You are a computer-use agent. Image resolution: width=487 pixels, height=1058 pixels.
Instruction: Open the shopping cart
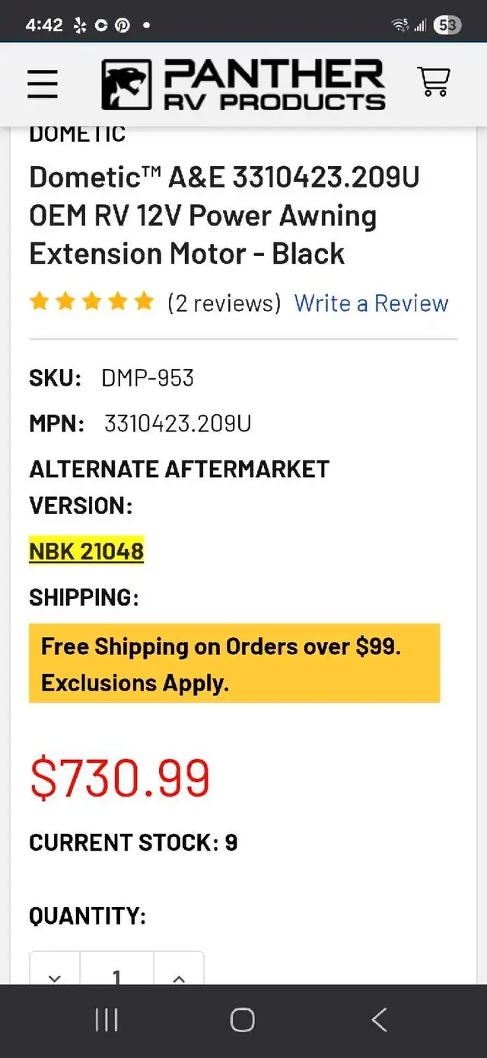pos(434,82)
